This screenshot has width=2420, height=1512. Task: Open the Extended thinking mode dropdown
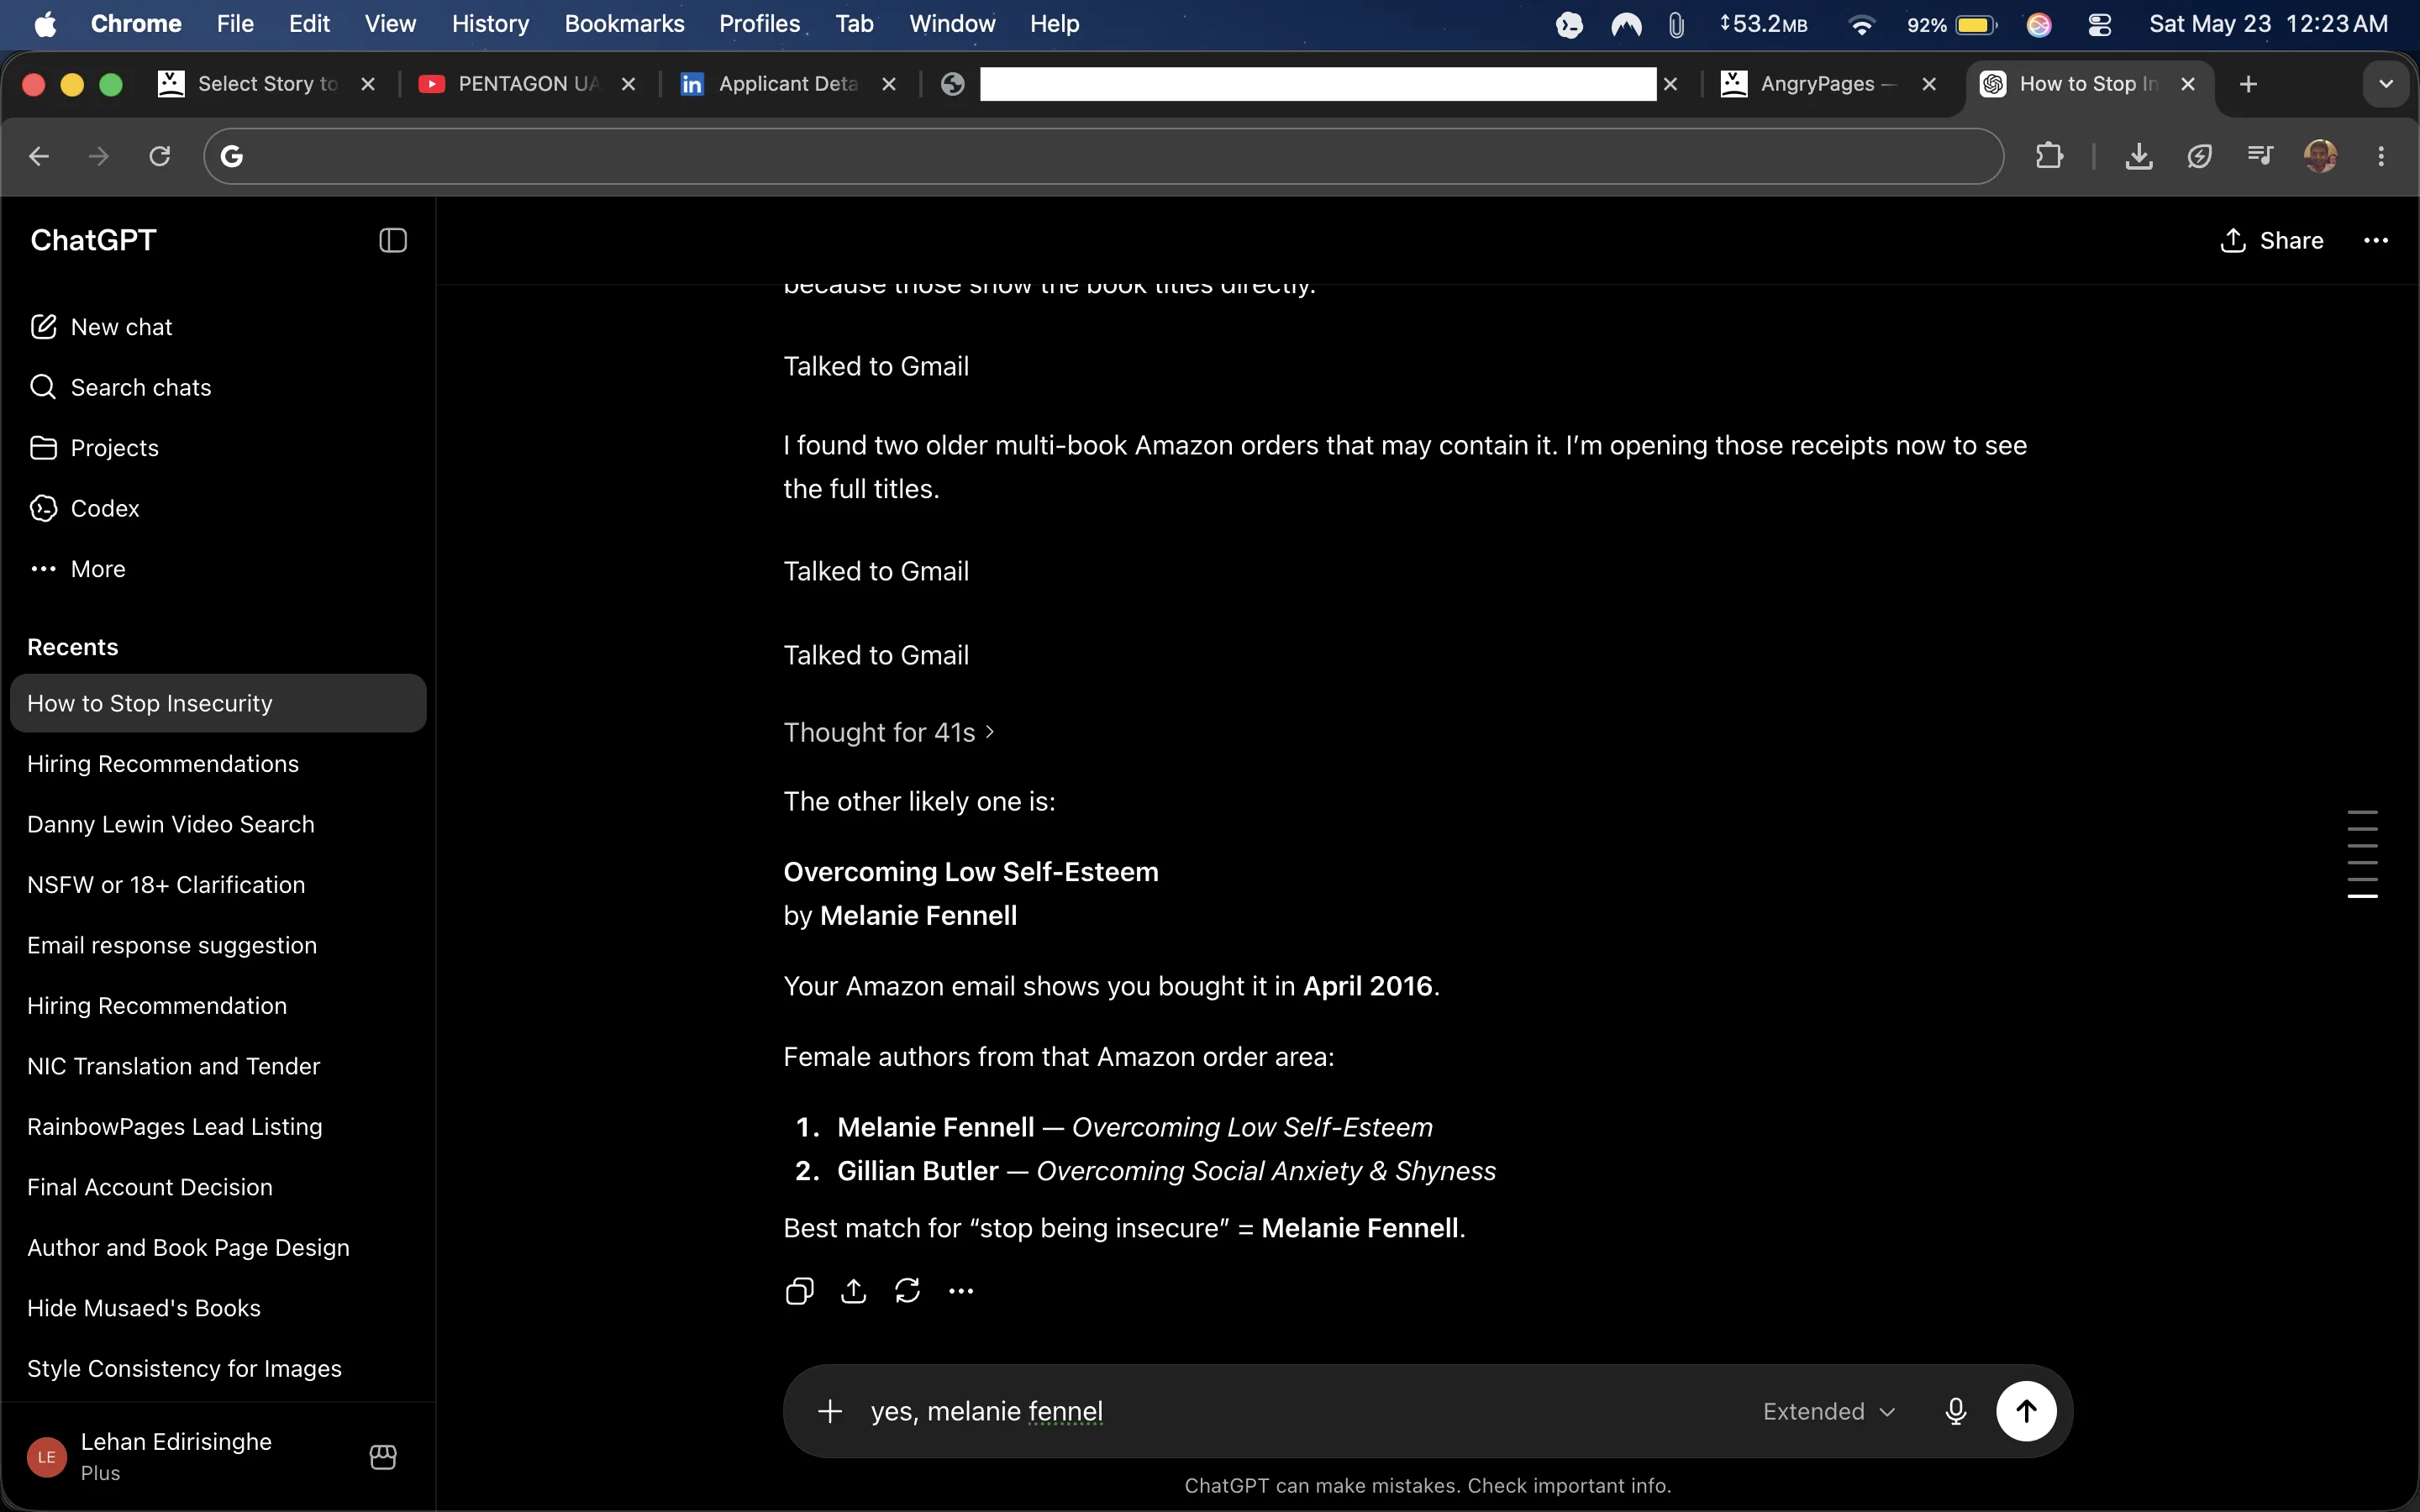[x=1829, y=1411]
